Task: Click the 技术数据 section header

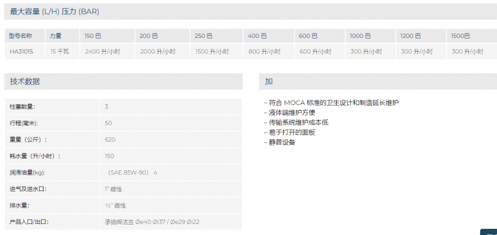Action: point(123,81)
